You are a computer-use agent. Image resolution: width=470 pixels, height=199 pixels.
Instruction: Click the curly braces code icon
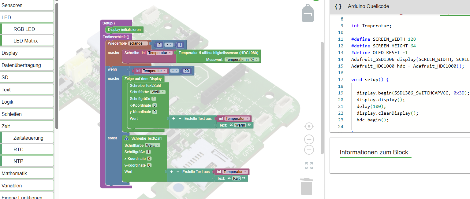338,6
